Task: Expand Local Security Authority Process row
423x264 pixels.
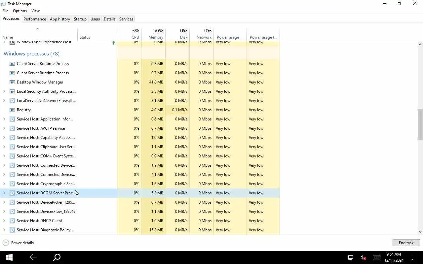Action: 4,91
